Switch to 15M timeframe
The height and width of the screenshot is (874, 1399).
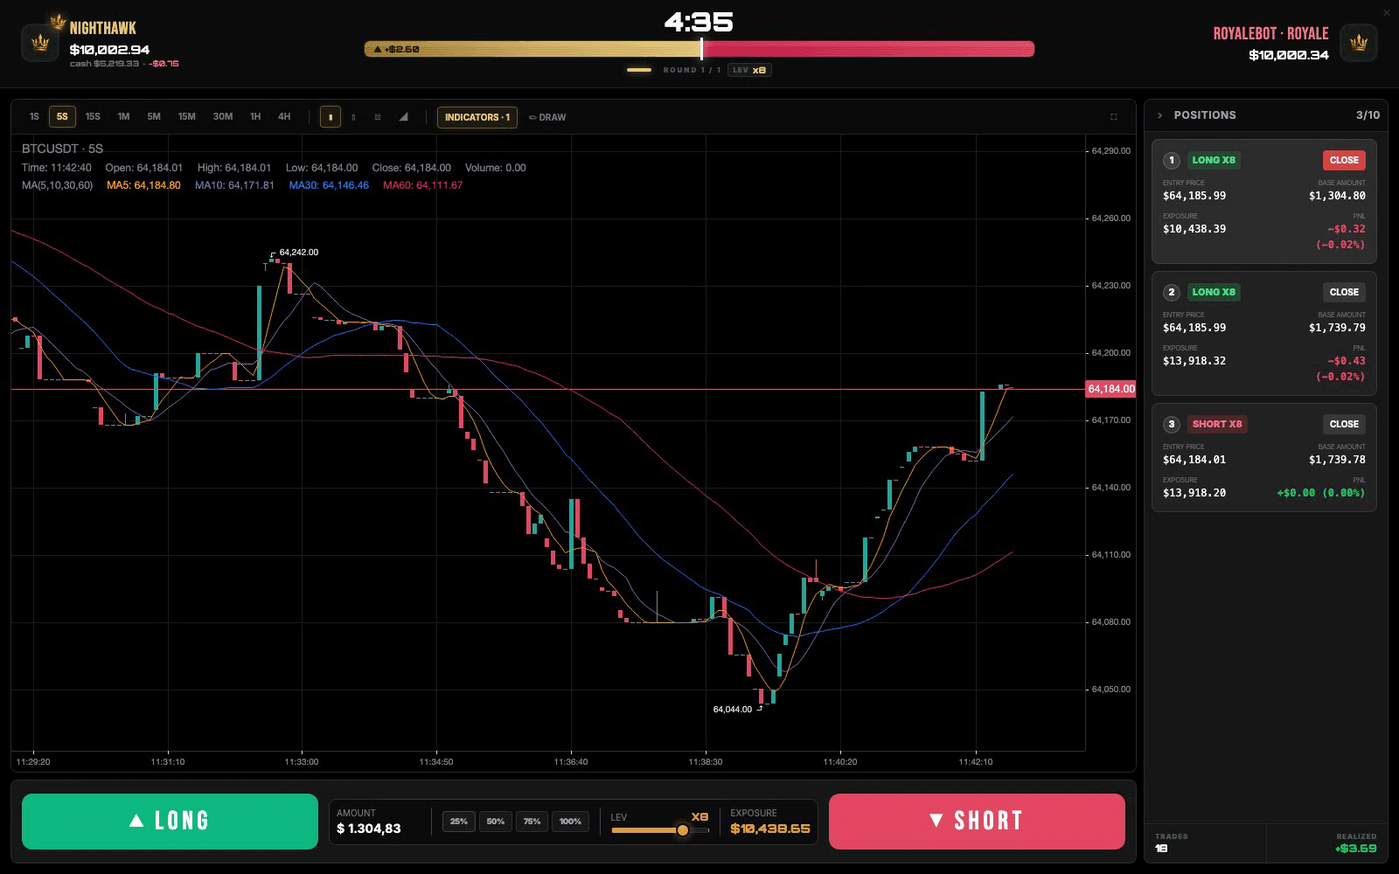[187, 117]
